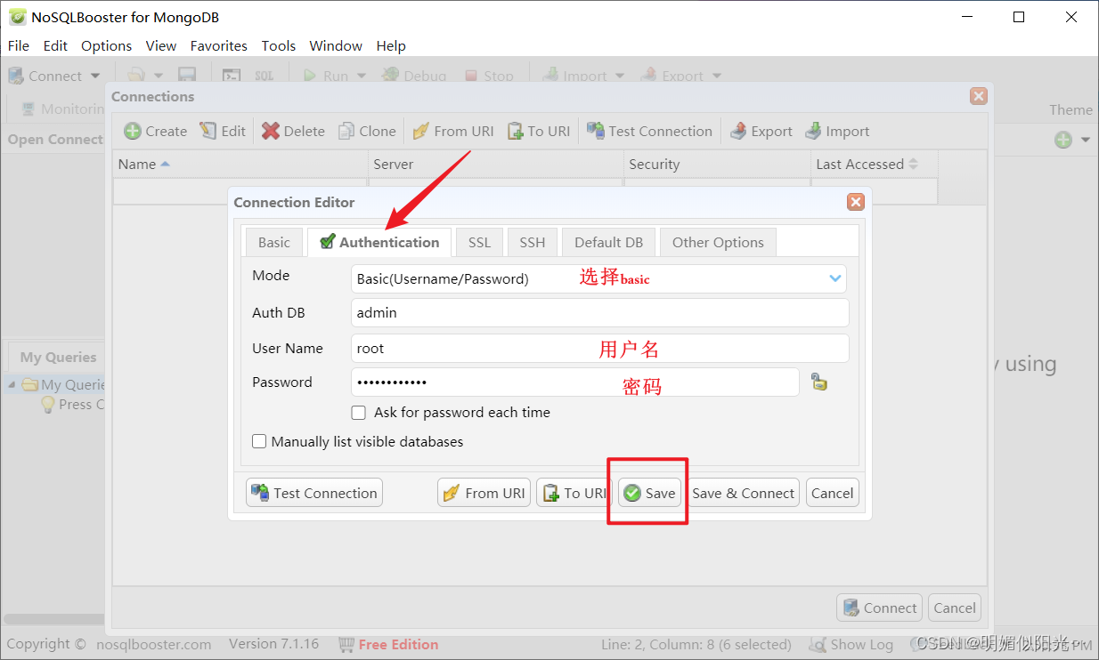
Task: Click the Run button in main toolbar
Action: click(x=326, y=76)
